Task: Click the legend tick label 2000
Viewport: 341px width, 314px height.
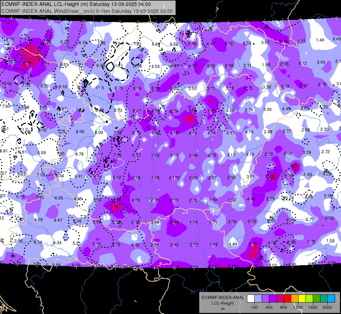Action: point(327,307)
